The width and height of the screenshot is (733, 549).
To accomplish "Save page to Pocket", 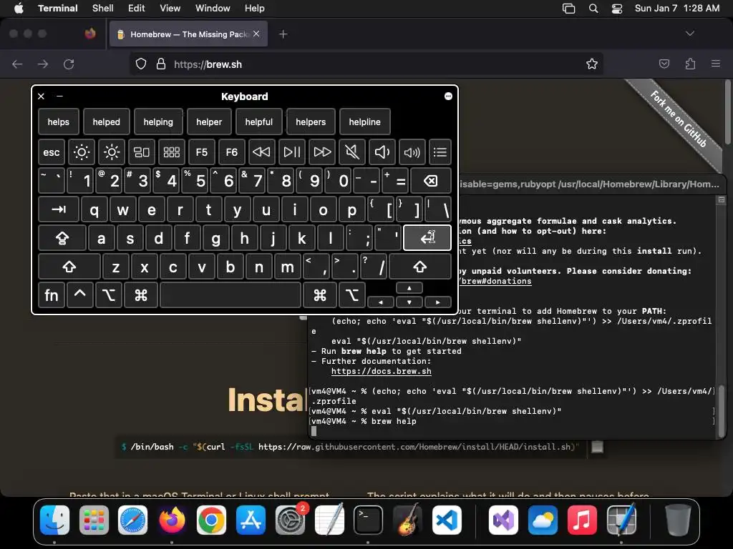I will click(x=664, y=64).
